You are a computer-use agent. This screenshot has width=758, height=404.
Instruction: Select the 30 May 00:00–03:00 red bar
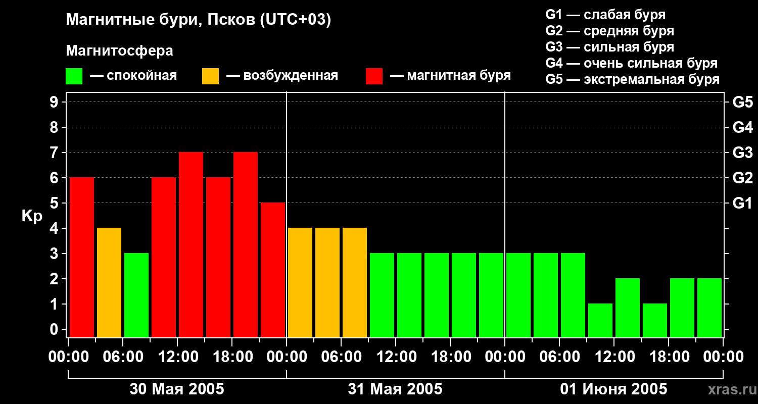coord(82,257)
